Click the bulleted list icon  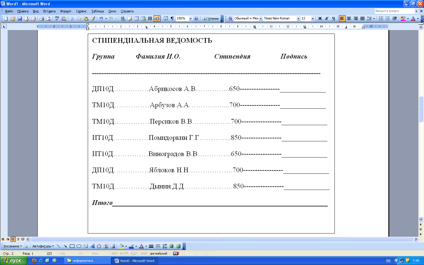pos(388,19)
